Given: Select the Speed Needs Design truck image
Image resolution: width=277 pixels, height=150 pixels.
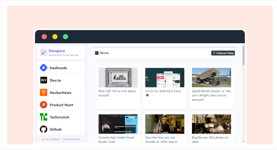Looking at the screenshot, I should 211,78.
